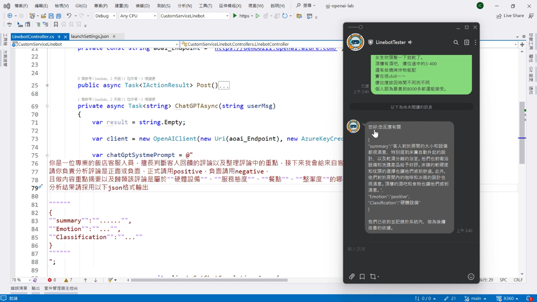Toggle chat notification mute speaker icon
Screen dimensions: 537x302
coord(410,43)
